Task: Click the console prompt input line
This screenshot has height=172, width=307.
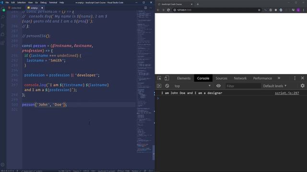Action: [x=231, y=98]
